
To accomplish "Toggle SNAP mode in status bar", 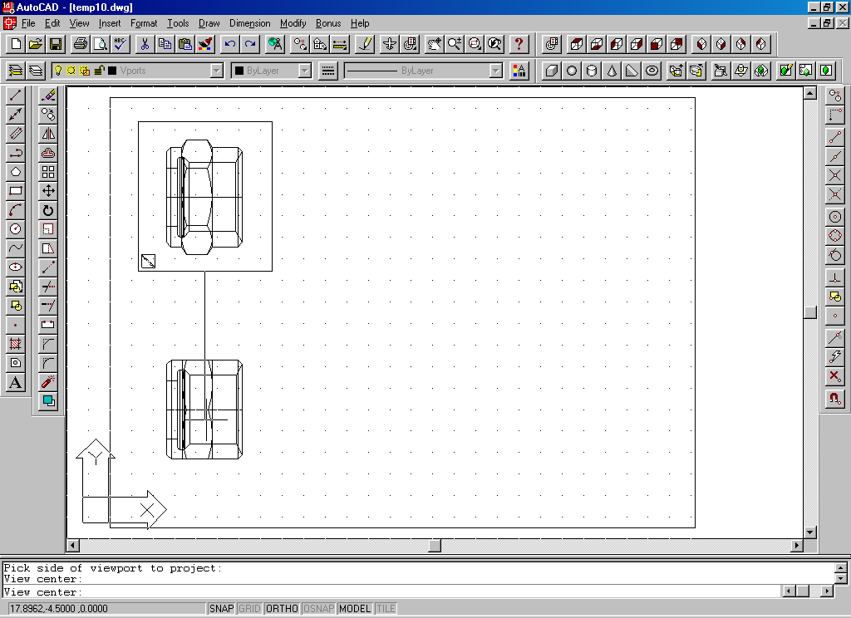I will pos(221,609).
